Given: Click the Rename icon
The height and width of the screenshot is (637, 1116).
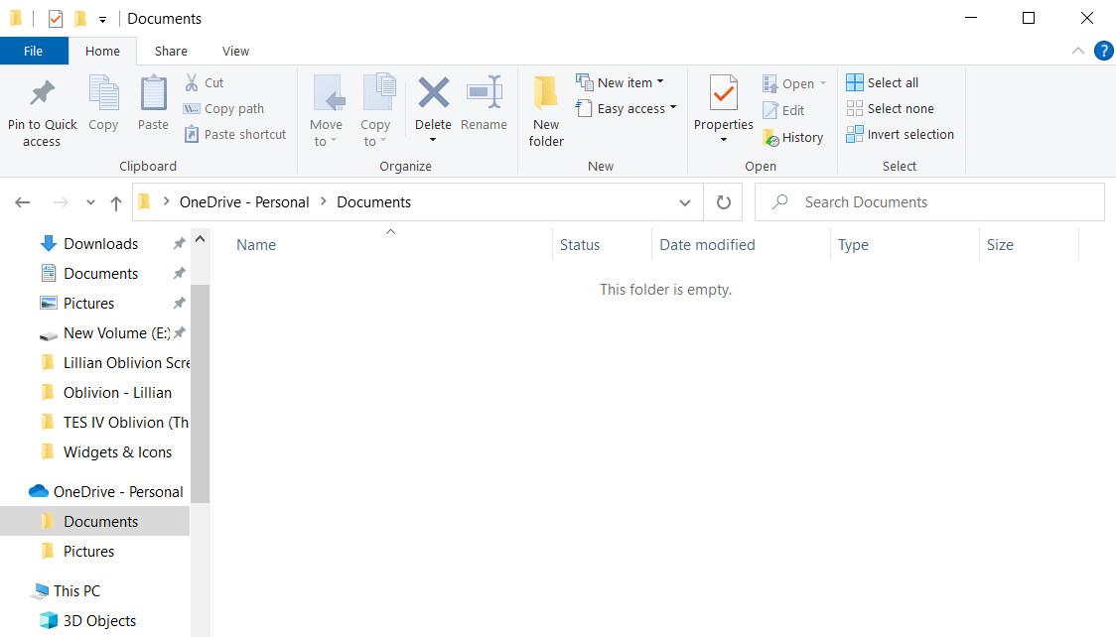Looking at the screenshot, I should tap(484, 92).
